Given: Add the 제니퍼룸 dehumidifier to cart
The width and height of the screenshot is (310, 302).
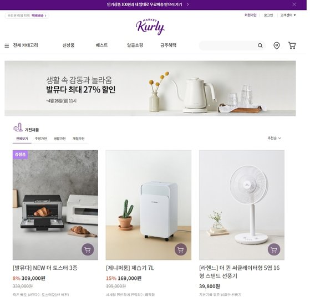Looking at the screenshot, I should coord(181,250).
